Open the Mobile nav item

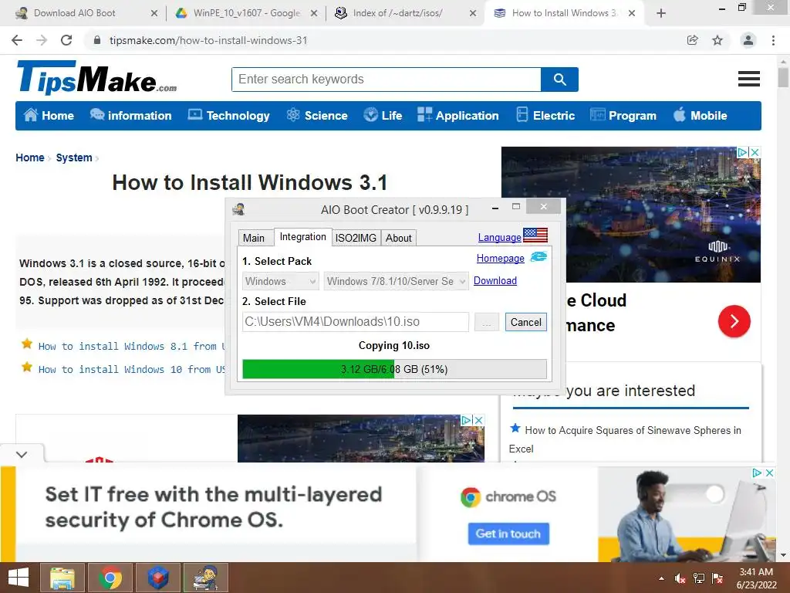point(701,116)
